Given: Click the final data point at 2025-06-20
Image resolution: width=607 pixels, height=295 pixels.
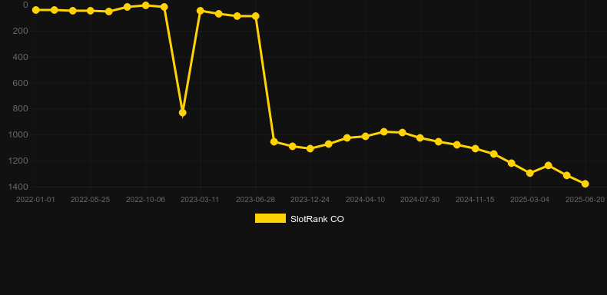Looking at the screenshot, I should click(585, 184).
